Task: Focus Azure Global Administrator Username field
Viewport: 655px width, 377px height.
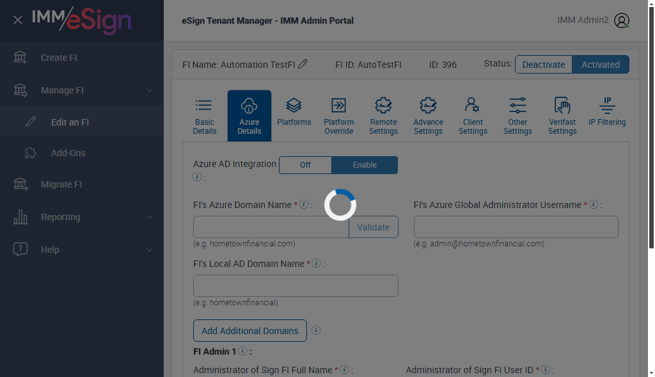Action: coord(516,227)
